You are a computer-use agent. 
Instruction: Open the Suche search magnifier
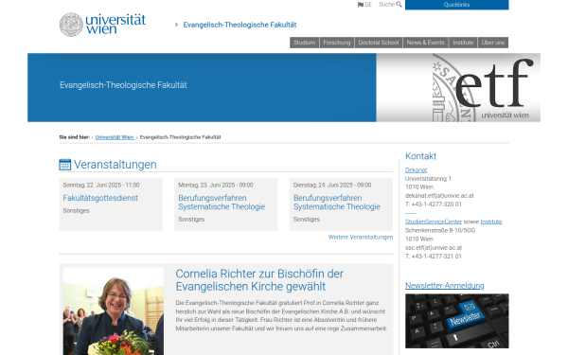[399, 5]
